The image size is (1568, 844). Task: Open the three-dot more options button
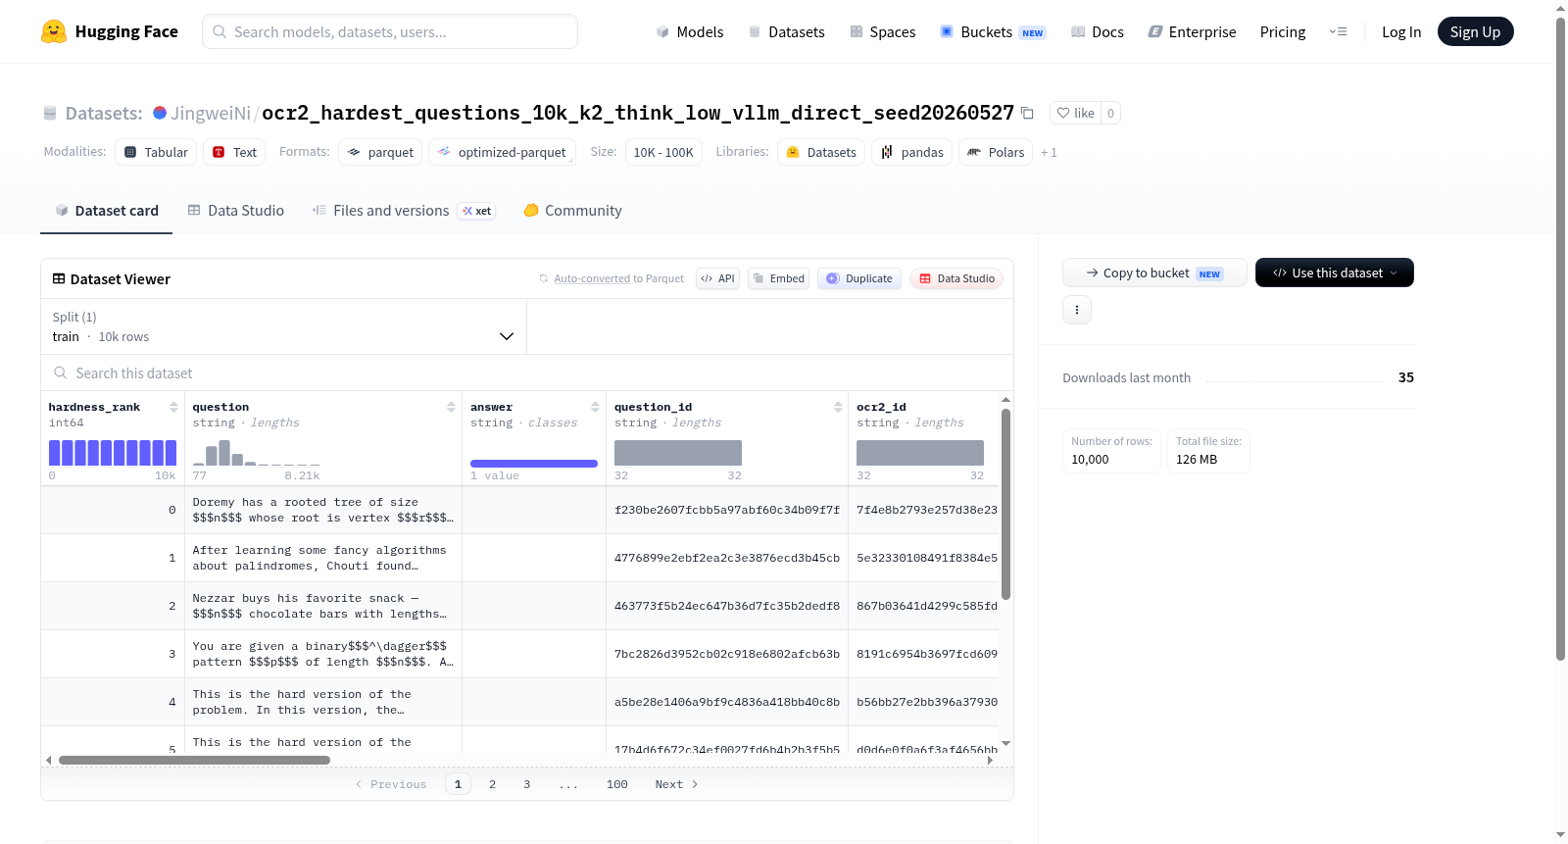[1077, 310]
